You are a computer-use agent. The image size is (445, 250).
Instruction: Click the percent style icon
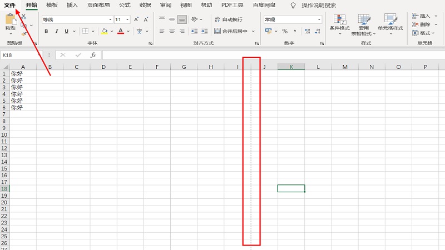click(x=285, y=31)
